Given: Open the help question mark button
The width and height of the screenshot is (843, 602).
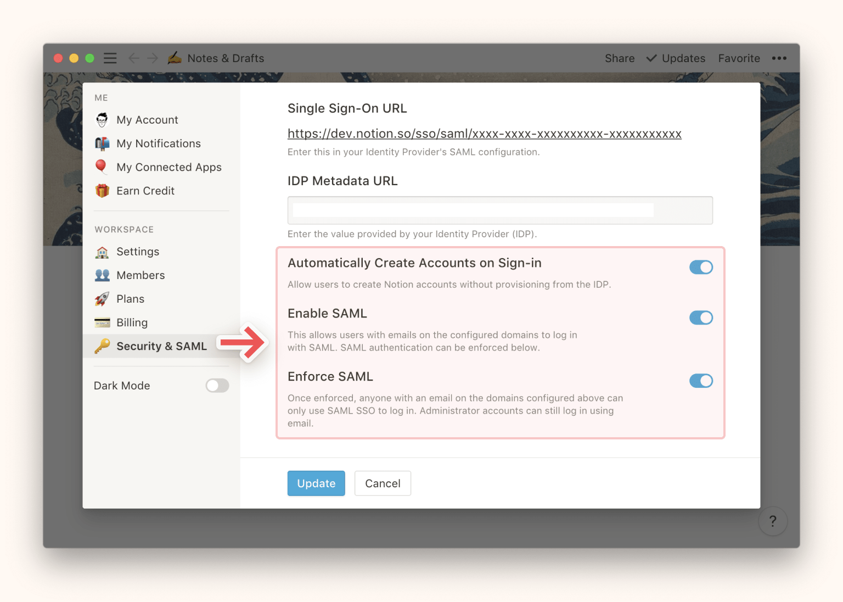Looking at the screenshot, I should tap(773, 521).
